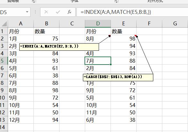Click the Insert Function fx icon

tap(69, 12)
